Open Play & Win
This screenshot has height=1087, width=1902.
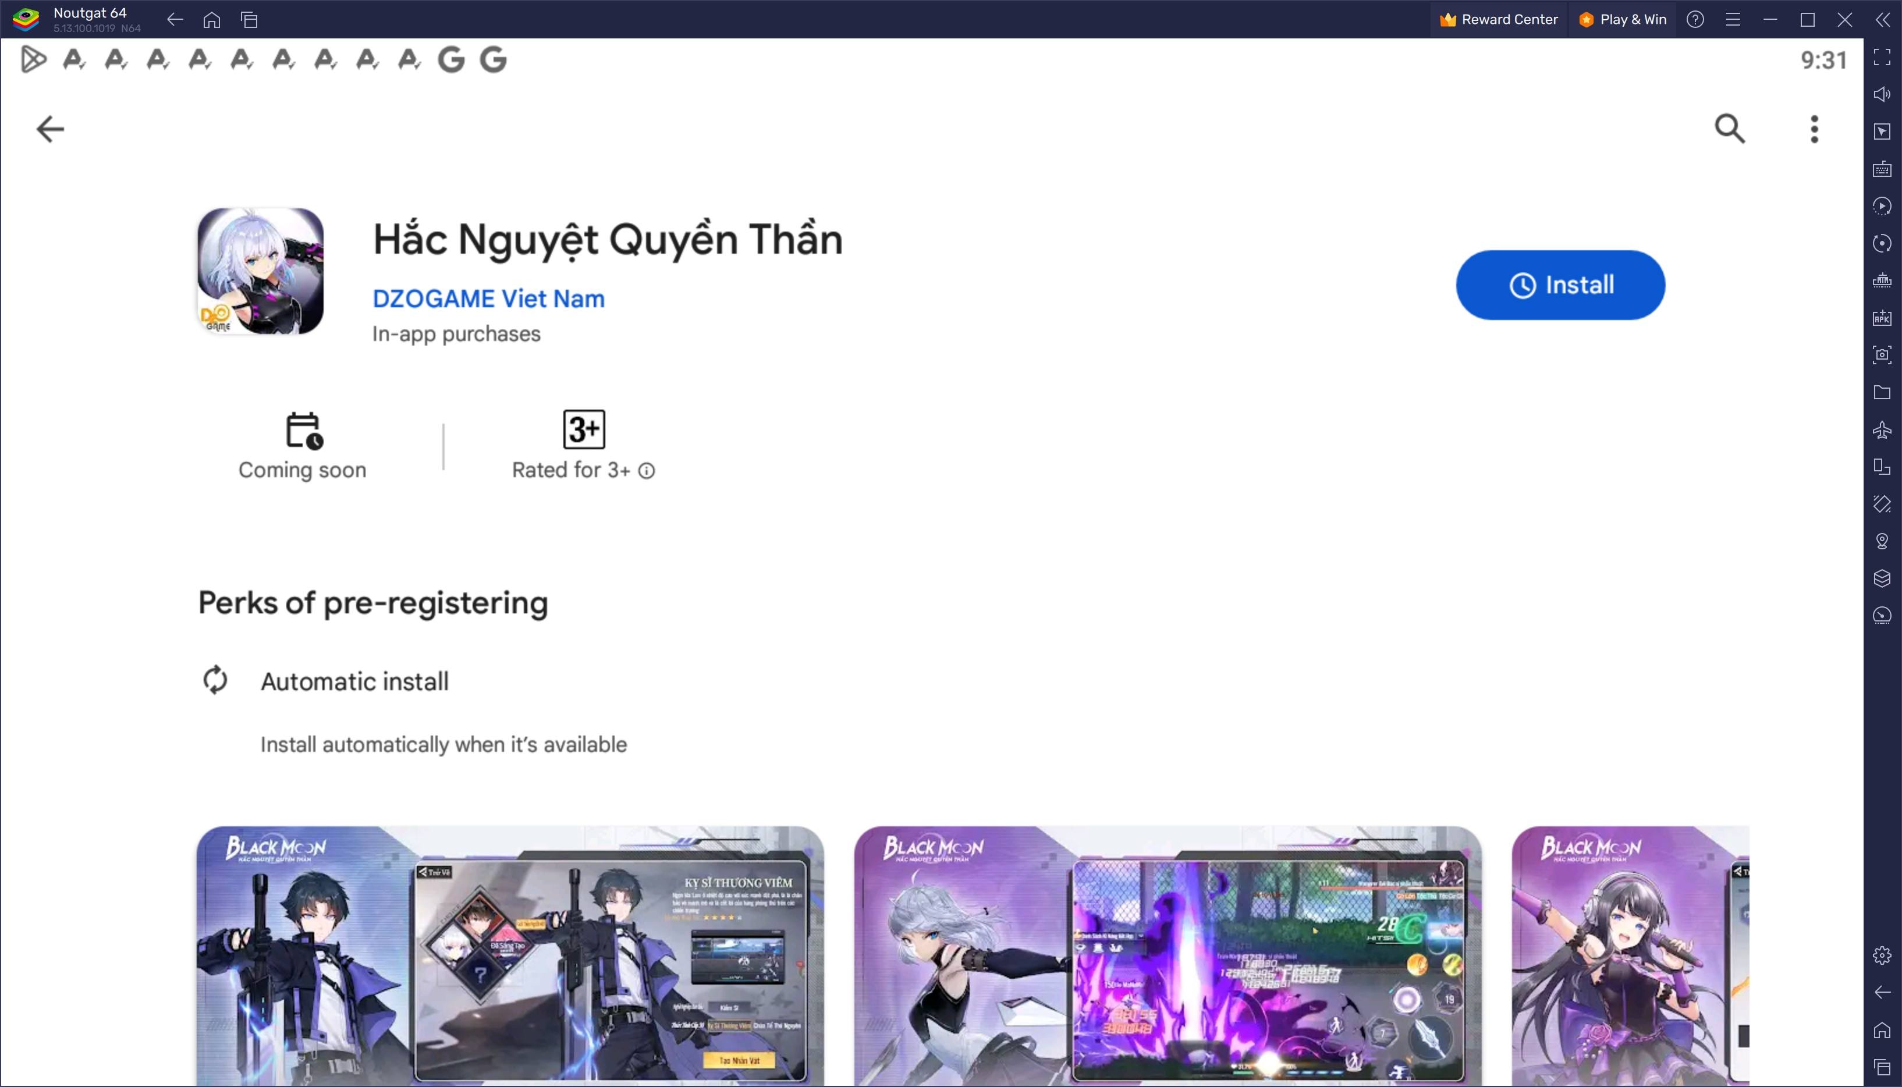point(1623,19)
